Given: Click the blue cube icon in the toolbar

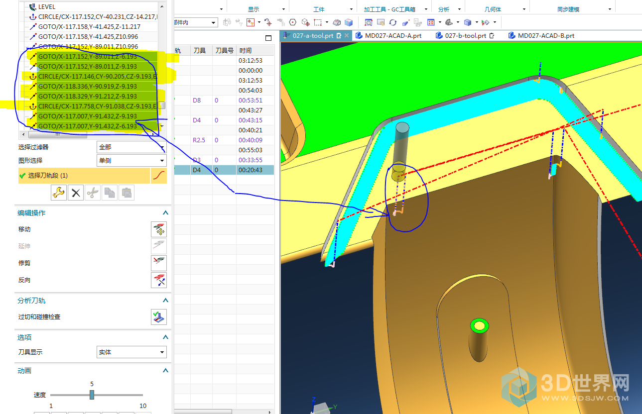Looking at the screenshot, I should [x=349, y=22].
